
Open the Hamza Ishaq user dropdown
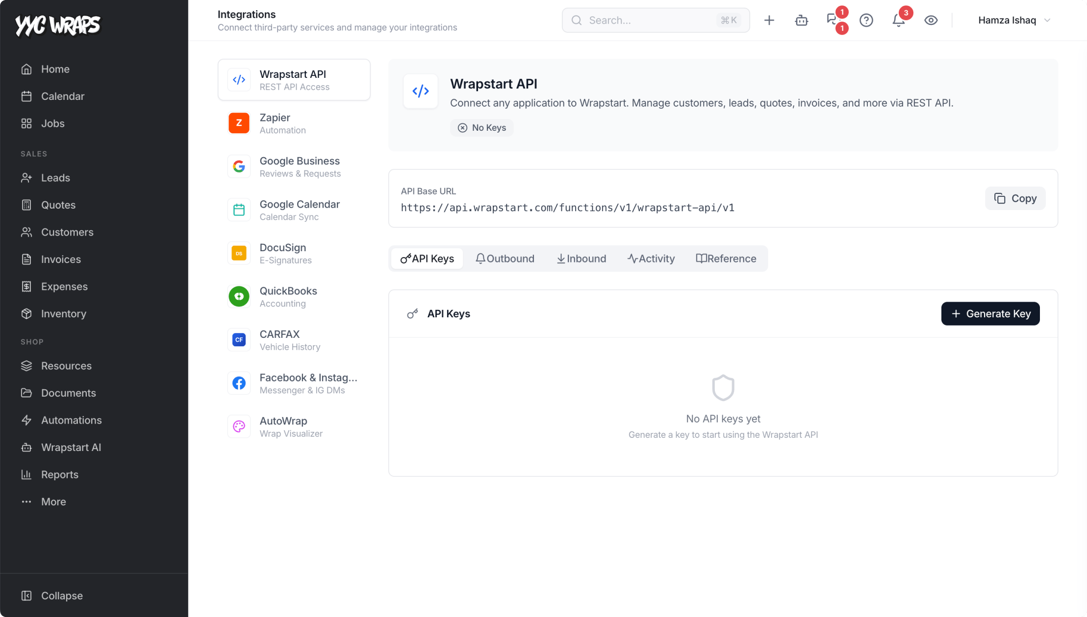(1014, 20)
